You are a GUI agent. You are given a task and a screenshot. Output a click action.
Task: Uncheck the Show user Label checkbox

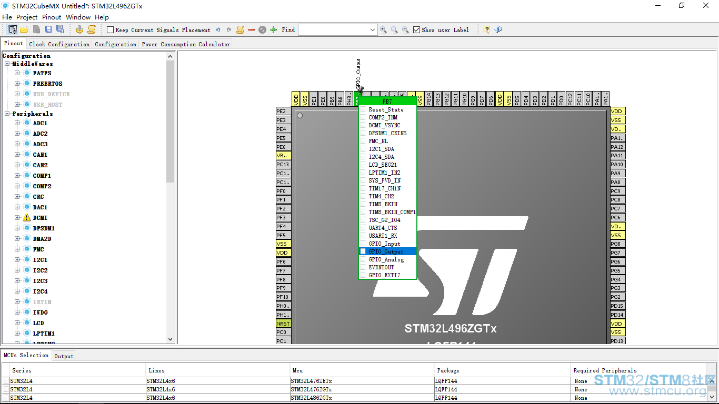pyautogui.click(x=416, y=30)
